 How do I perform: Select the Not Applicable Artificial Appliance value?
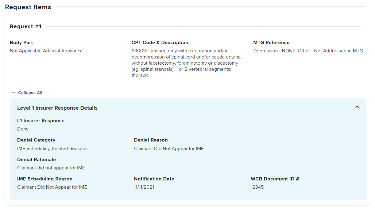pyautogui.click(x=46, y=51)
